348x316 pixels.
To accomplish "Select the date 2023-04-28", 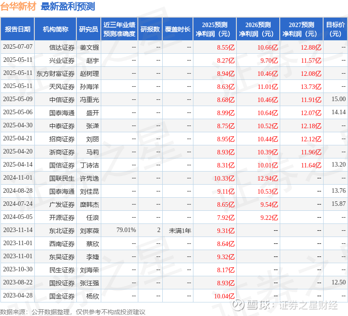I will 18,295.
